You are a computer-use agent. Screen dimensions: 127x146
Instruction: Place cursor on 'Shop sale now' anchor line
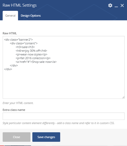click(x=36, y=62)
